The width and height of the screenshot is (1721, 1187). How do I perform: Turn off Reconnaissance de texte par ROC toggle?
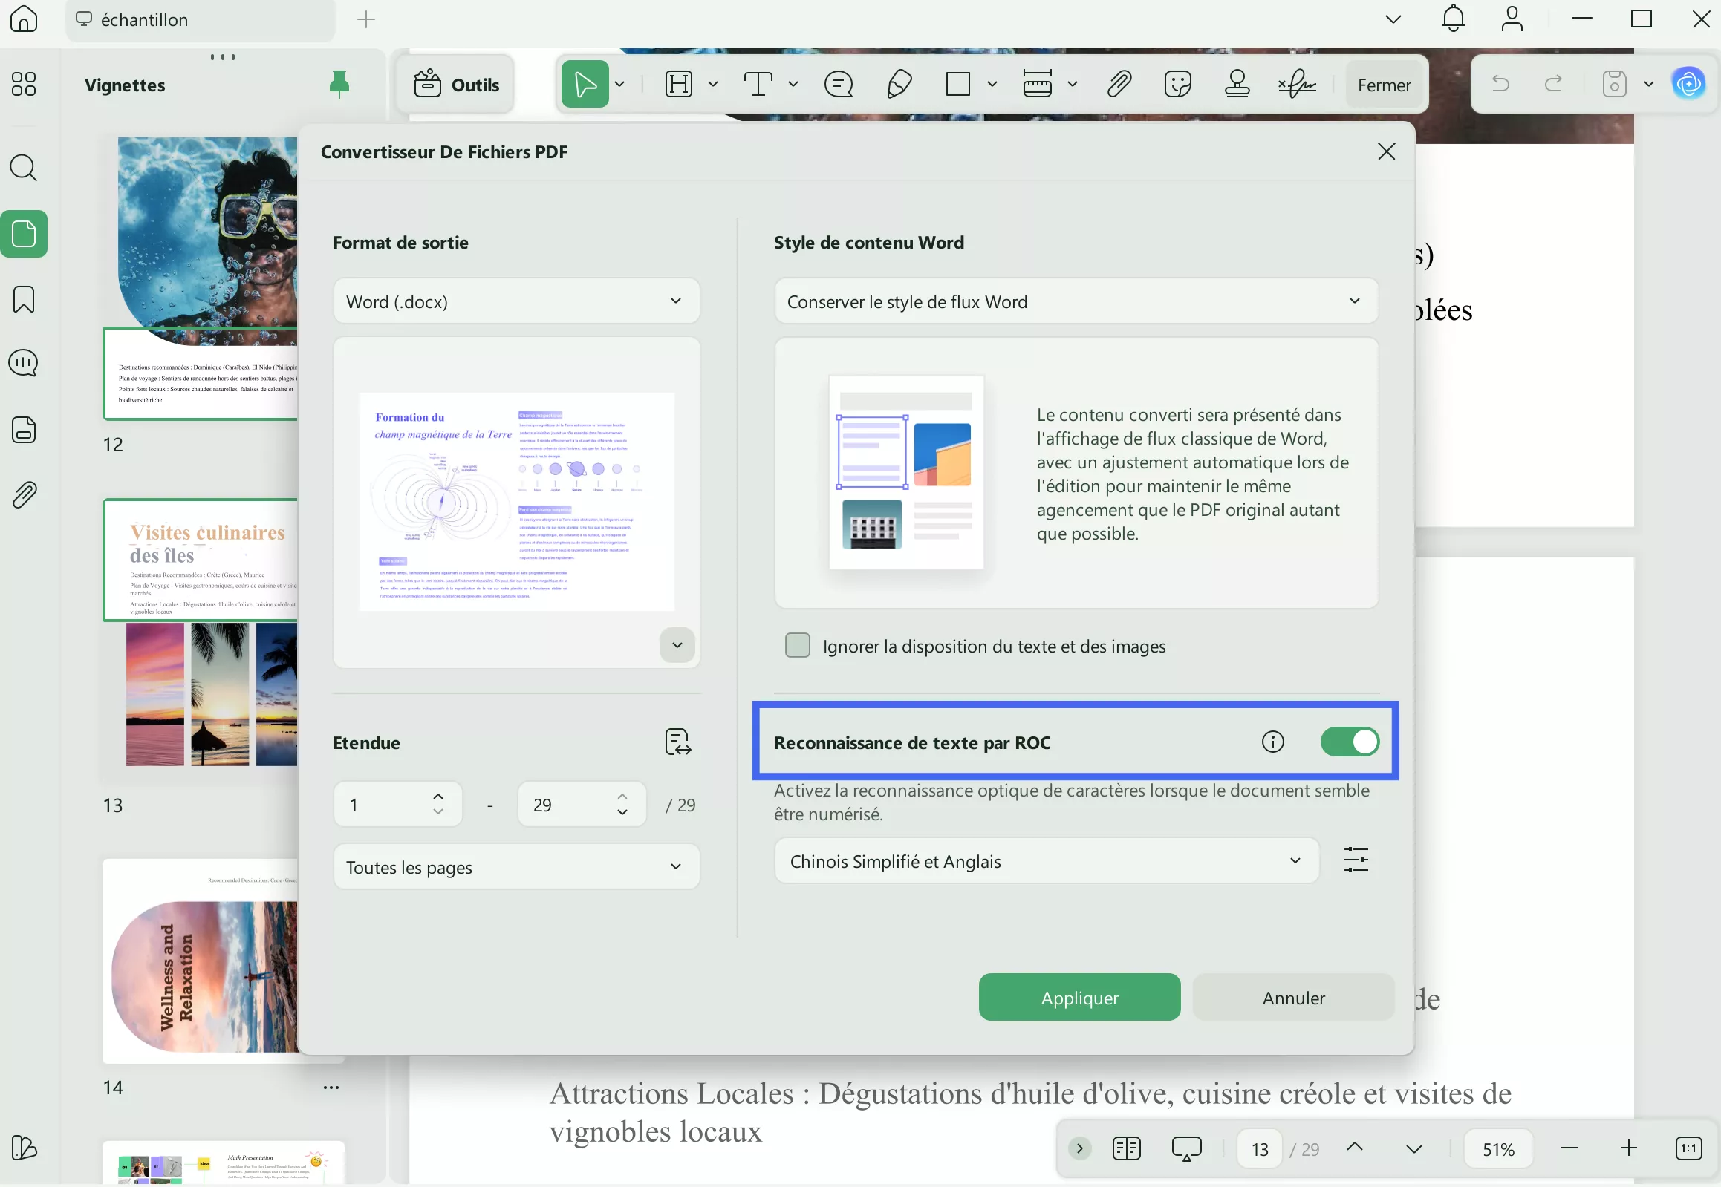pos(1349,742)
